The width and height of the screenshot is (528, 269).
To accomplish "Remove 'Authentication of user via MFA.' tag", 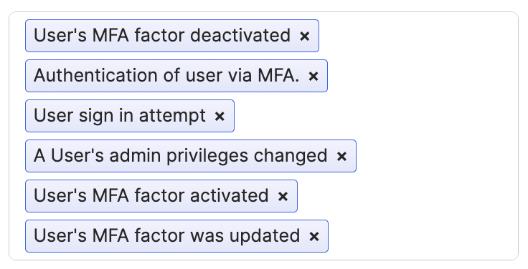I will point(313,77).
